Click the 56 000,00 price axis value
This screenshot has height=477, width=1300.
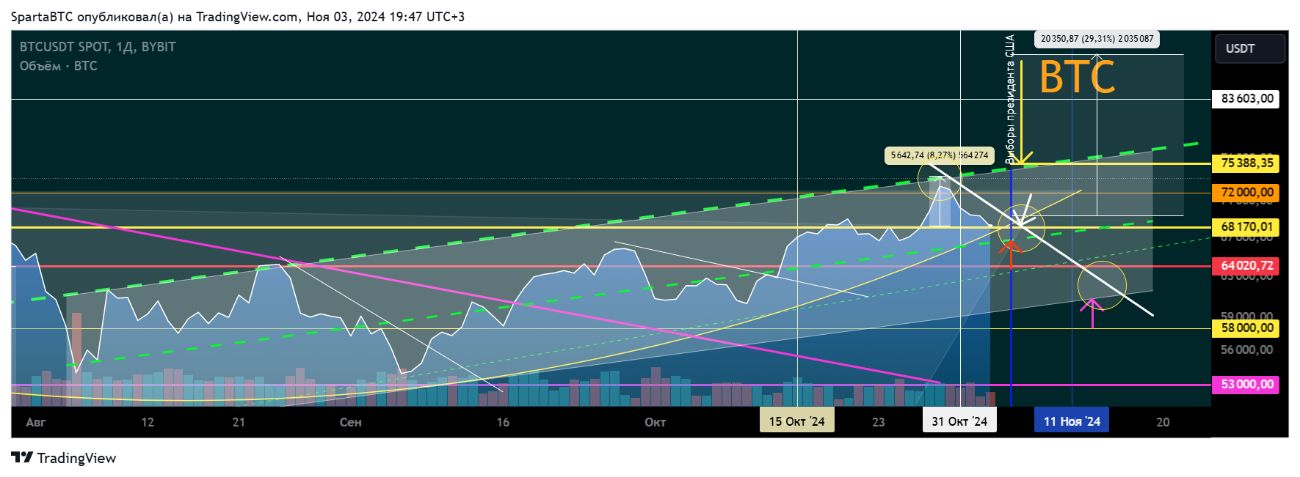click(1246, 350)
